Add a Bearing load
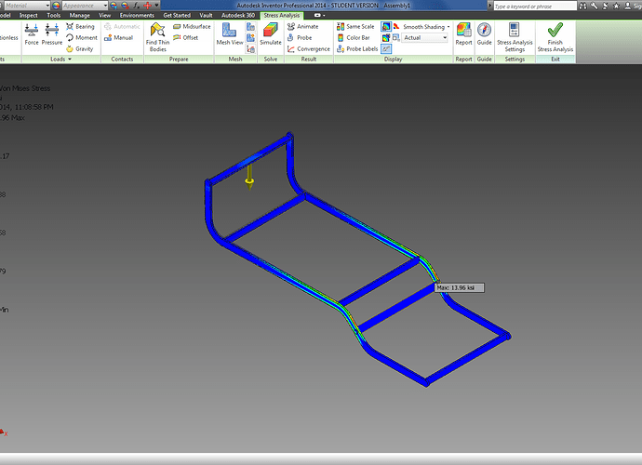Screen dimensions: 642x465 [80, 27]
